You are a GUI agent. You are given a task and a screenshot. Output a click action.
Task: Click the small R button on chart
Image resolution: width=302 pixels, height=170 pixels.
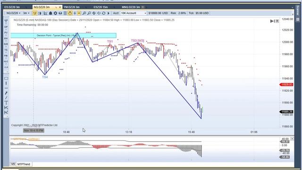pos(277,21)
